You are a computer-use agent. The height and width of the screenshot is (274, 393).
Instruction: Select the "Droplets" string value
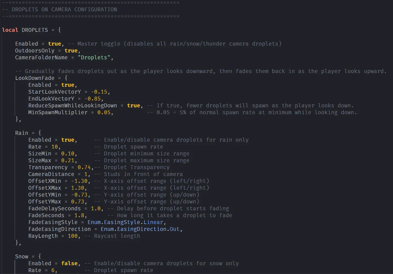(x=94, y=57)
